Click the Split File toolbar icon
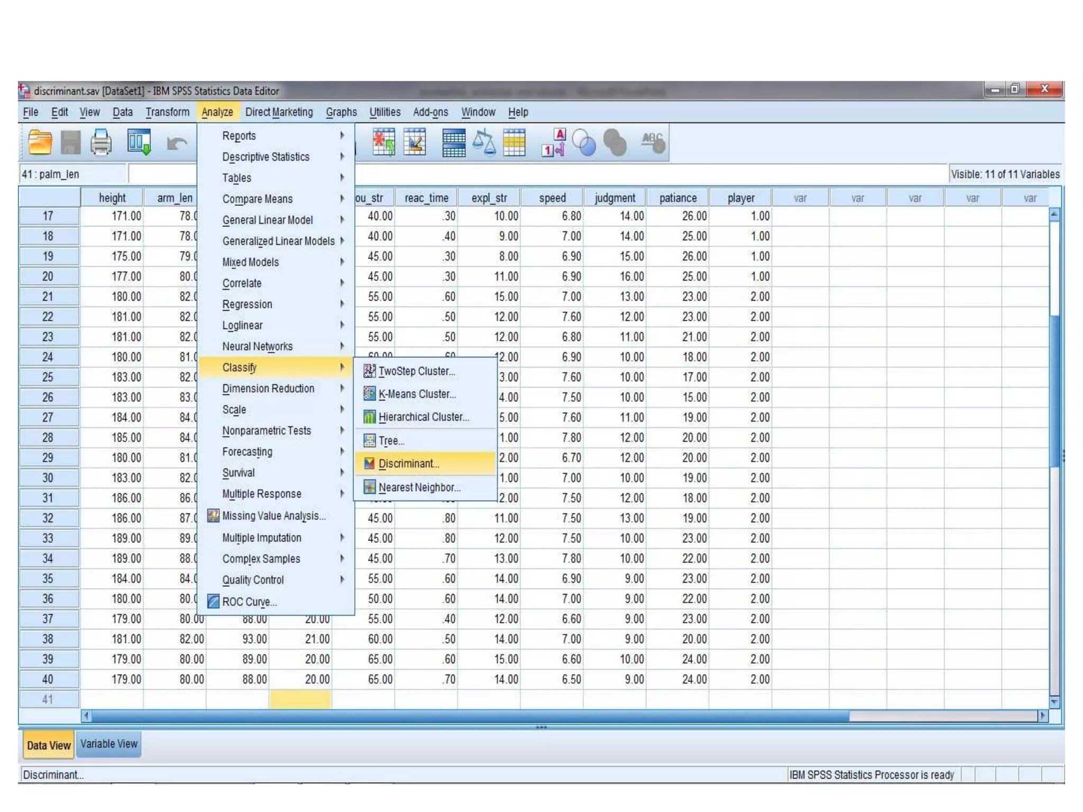1083x812 pixels. pos(454,143)
